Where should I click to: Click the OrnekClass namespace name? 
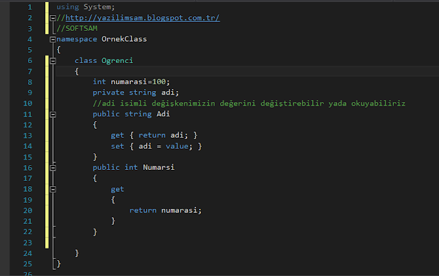[124, 39]
